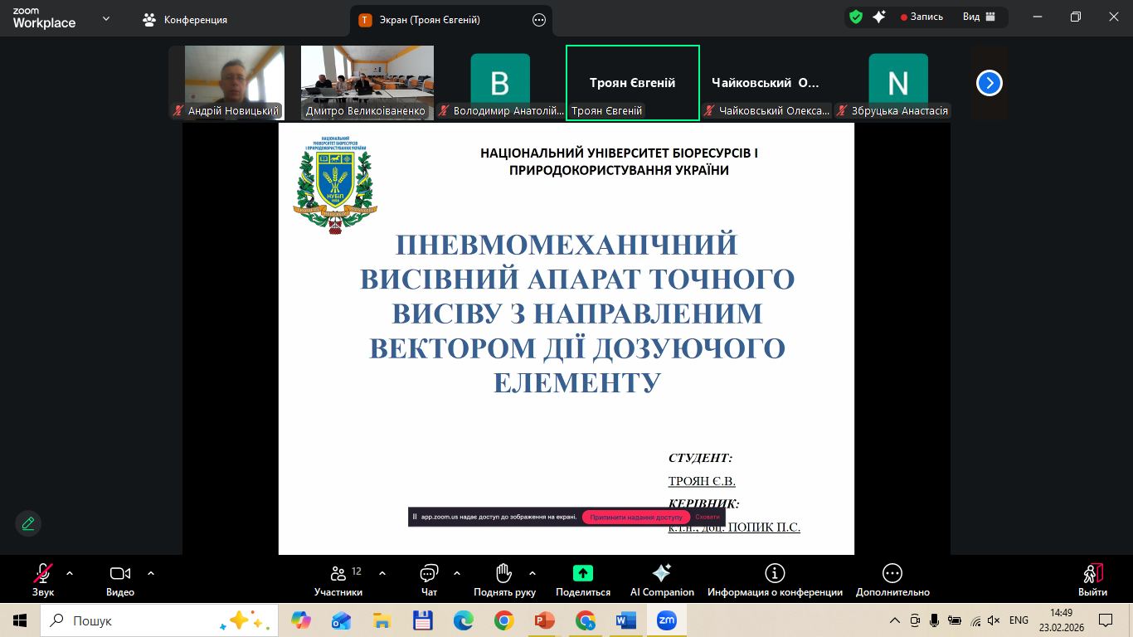Expand the chat options arrow beside Чат
The height and width of the screenshot is (637, 1133).
457,572
